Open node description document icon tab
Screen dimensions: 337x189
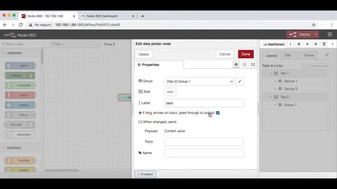(244, 65)
